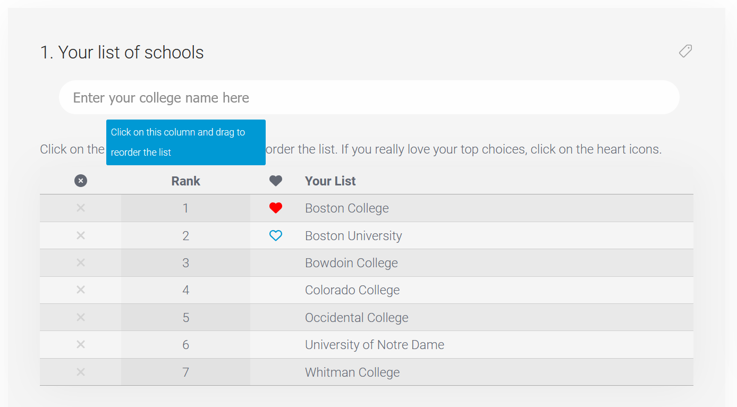Remove Colorado College using its X icon
This screenshot has height=407, width=737.
pyautogui.click(x=80, y=290)
